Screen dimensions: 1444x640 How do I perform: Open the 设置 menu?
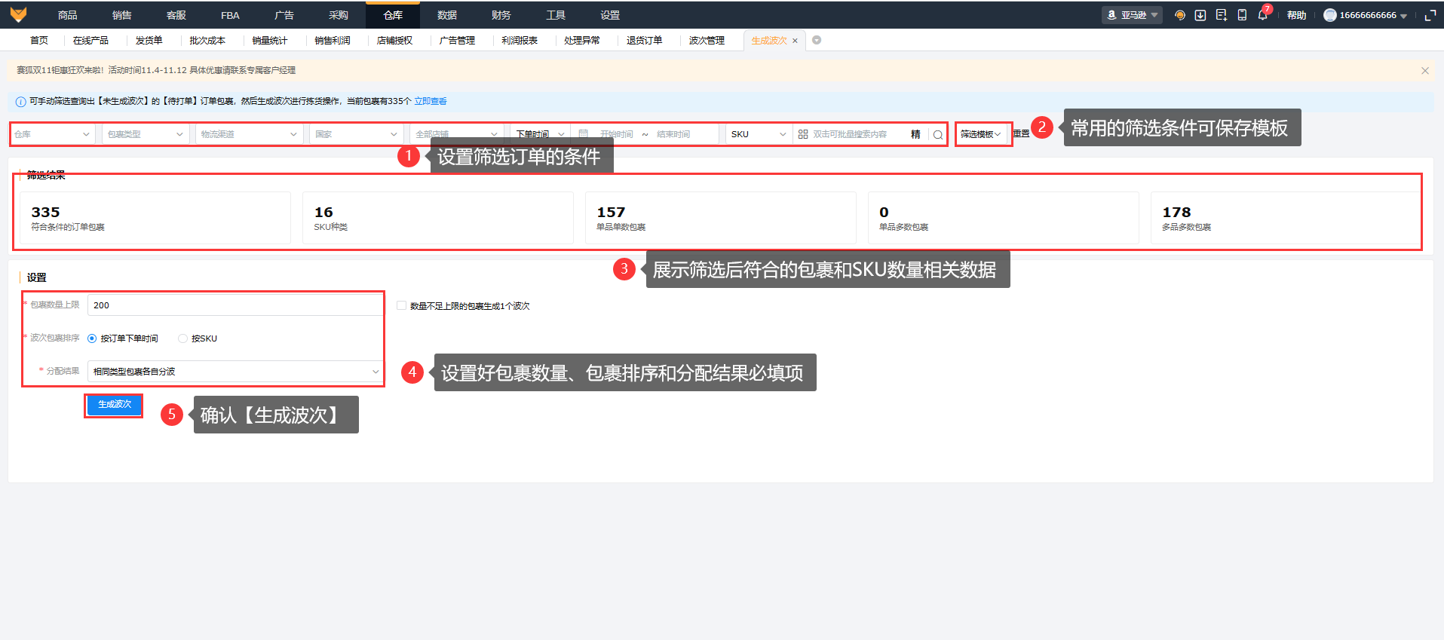pyautogui.click(x=610, y=15)
